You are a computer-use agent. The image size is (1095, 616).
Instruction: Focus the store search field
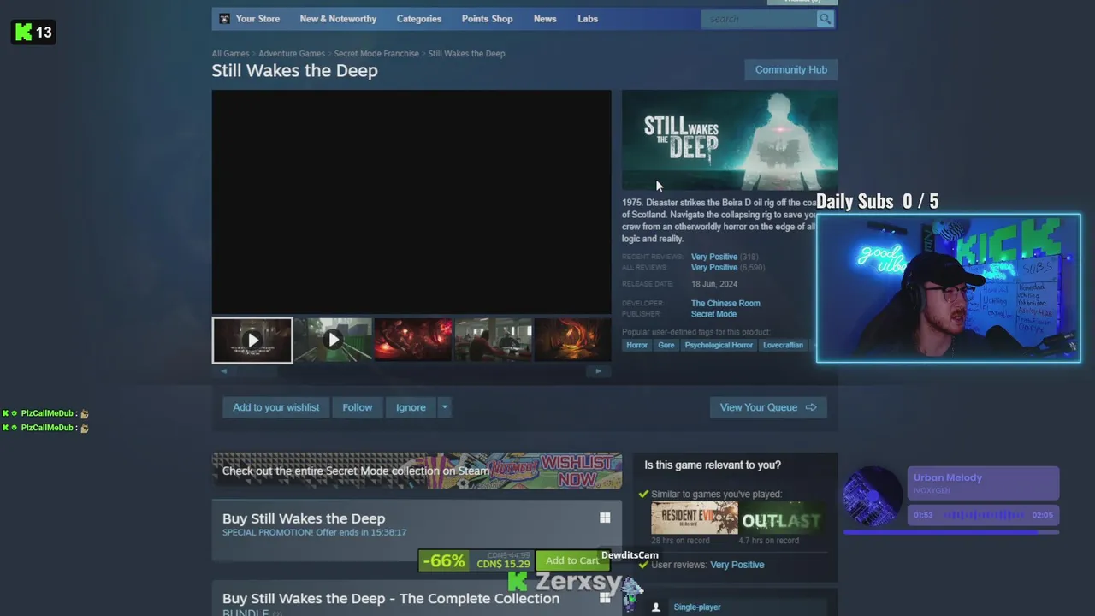(759, 19)
